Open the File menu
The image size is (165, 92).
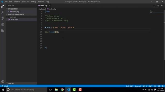pyautogui.click(x=6, y=2)
